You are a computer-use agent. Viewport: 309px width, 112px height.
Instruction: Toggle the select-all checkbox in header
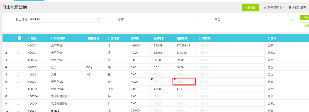[19, 38]
